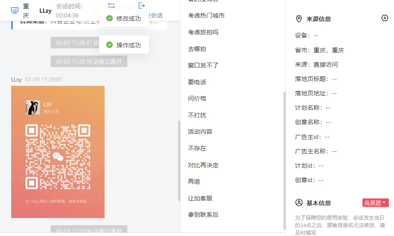Pick the 再追 quick reply
Viewport: 394px width, 236px height.
[x=194, y=181]
